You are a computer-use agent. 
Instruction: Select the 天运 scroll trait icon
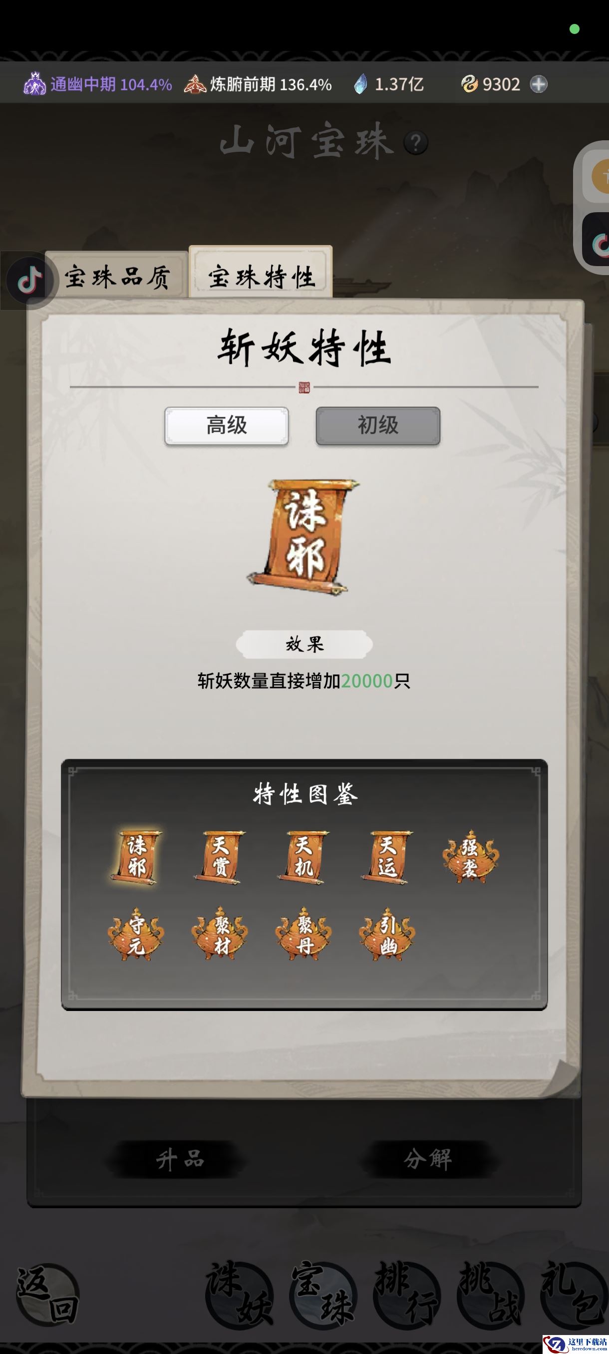point(387,857)
